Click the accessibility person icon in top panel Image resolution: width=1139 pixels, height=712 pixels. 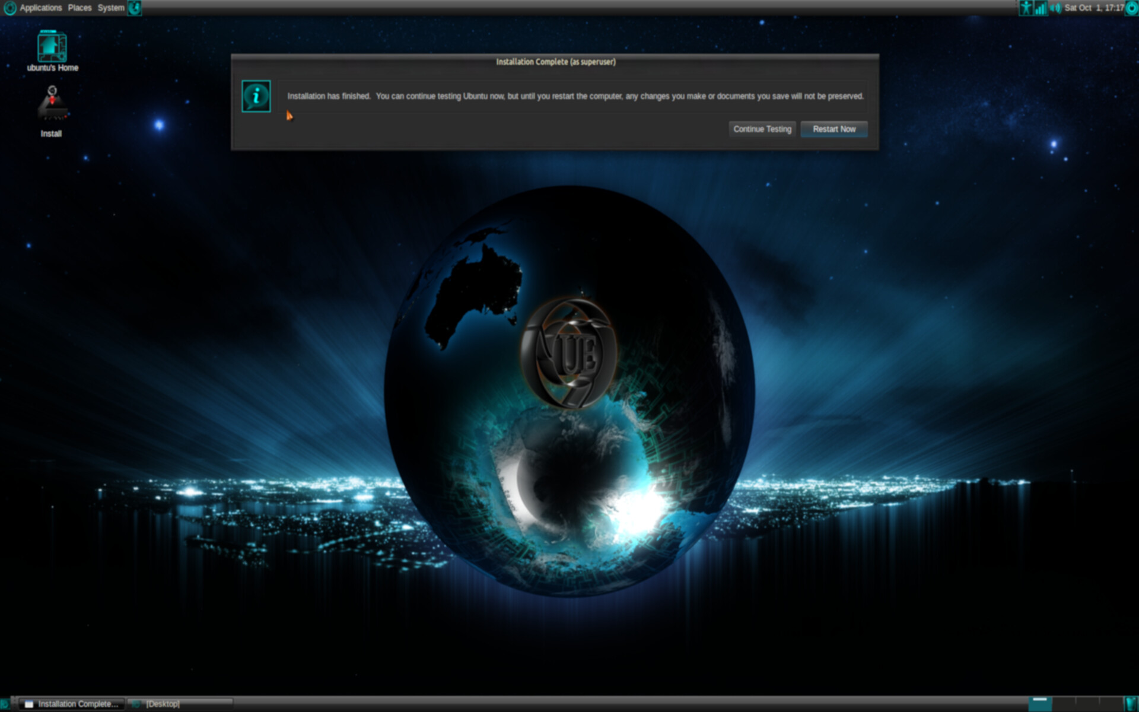[1026, 8]
